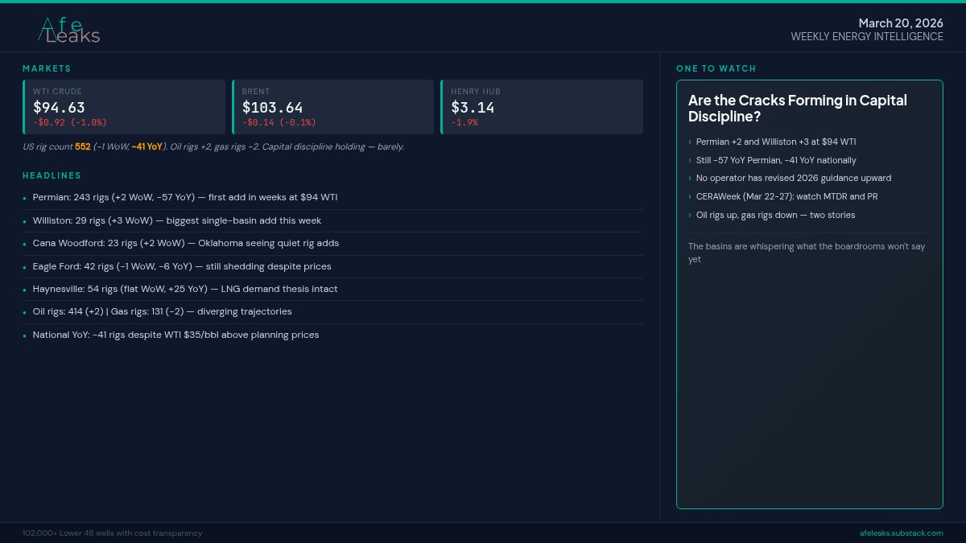966x543 pixels.
Task: Click the Eagle Ford 42 rigs headline
Action: (x=182, y=266)
